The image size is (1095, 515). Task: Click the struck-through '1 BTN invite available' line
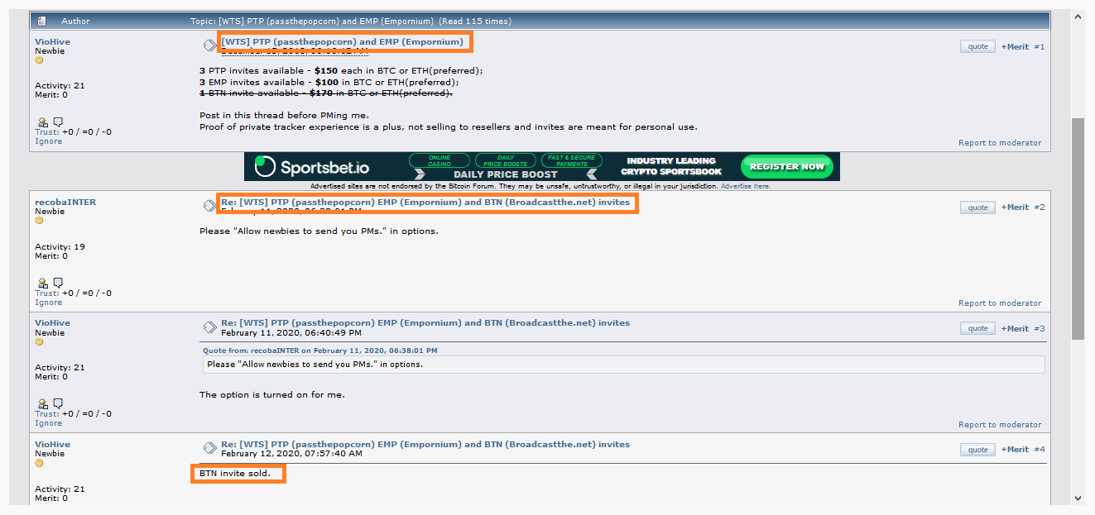click(326, 93)
